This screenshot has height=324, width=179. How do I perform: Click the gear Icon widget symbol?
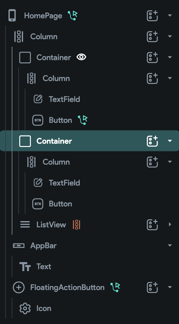25,308
